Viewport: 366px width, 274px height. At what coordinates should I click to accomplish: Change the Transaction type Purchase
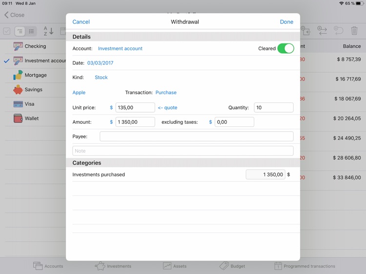(x=166, y=92)
